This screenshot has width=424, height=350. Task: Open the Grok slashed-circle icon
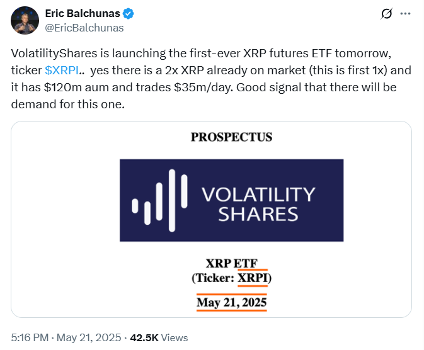click(x=386, y=14)
